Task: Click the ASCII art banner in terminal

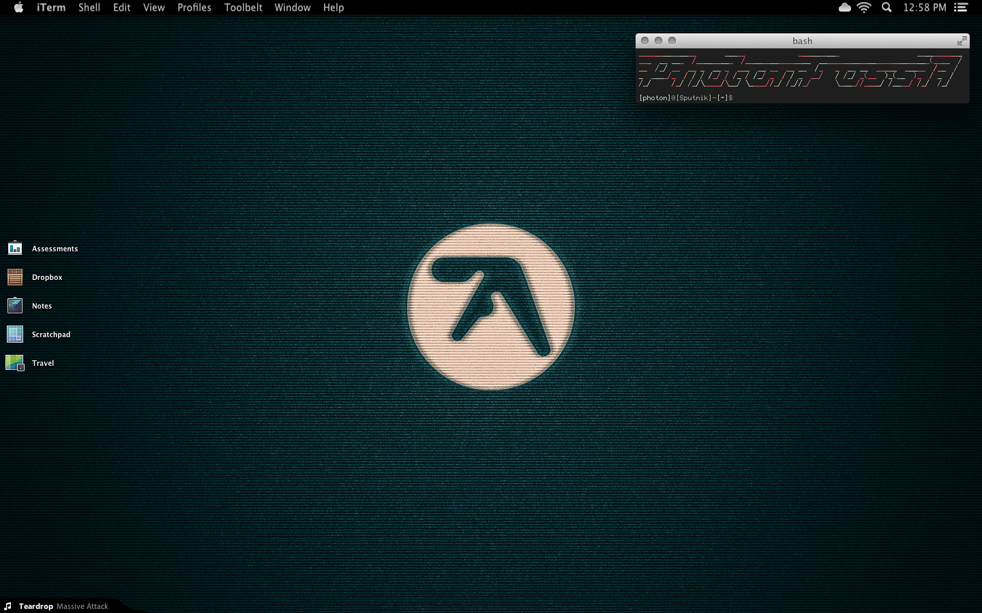Action: click(x=799, y=72)
